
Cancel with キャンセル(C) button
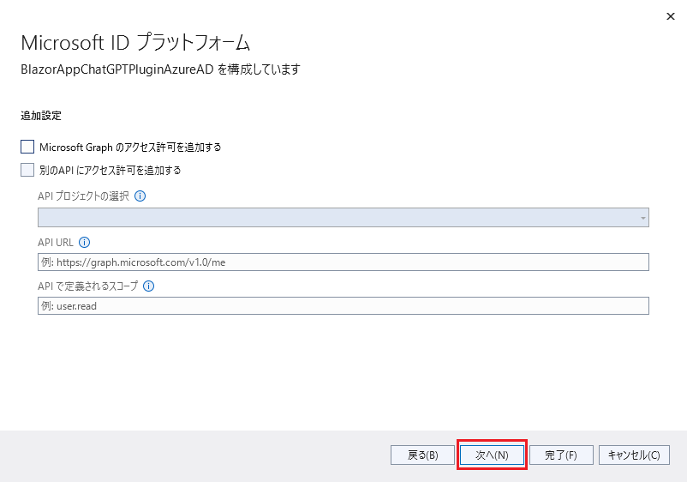(634, 455)
